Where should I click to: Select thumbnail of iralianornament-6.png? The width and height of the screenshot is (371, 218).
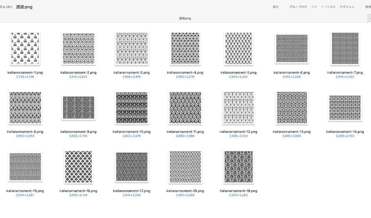point(292,48)
